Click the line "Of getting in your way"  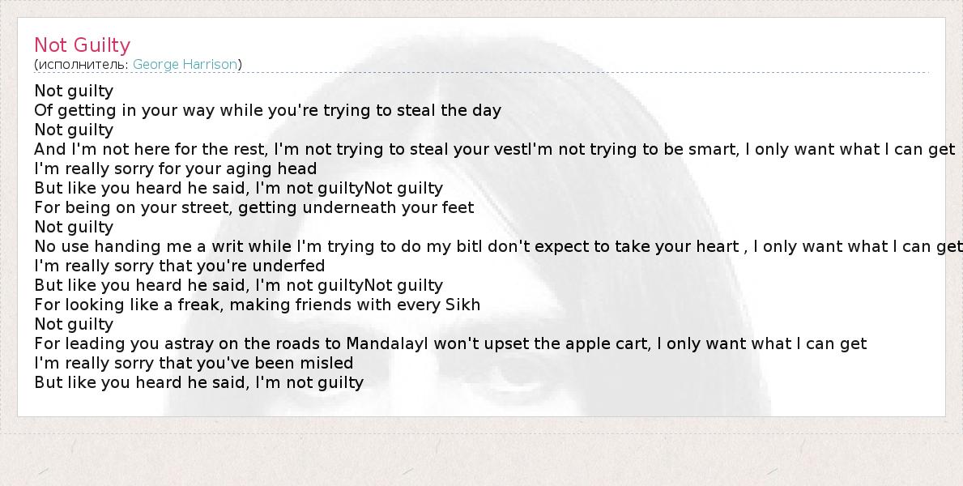coord(267,110)
